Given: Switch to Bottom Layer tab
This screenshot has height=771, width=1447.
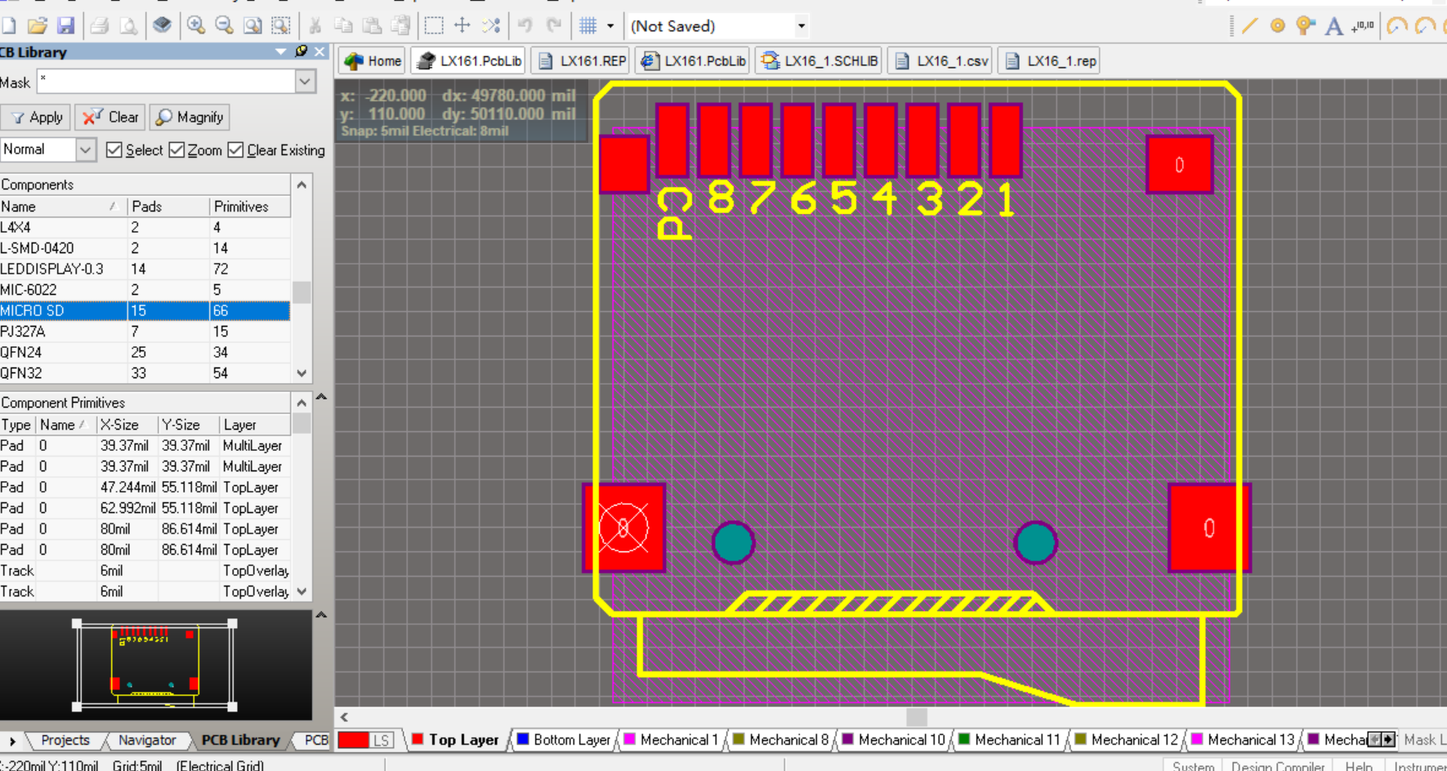Looking at the screenshot, I should pos(564,740).
